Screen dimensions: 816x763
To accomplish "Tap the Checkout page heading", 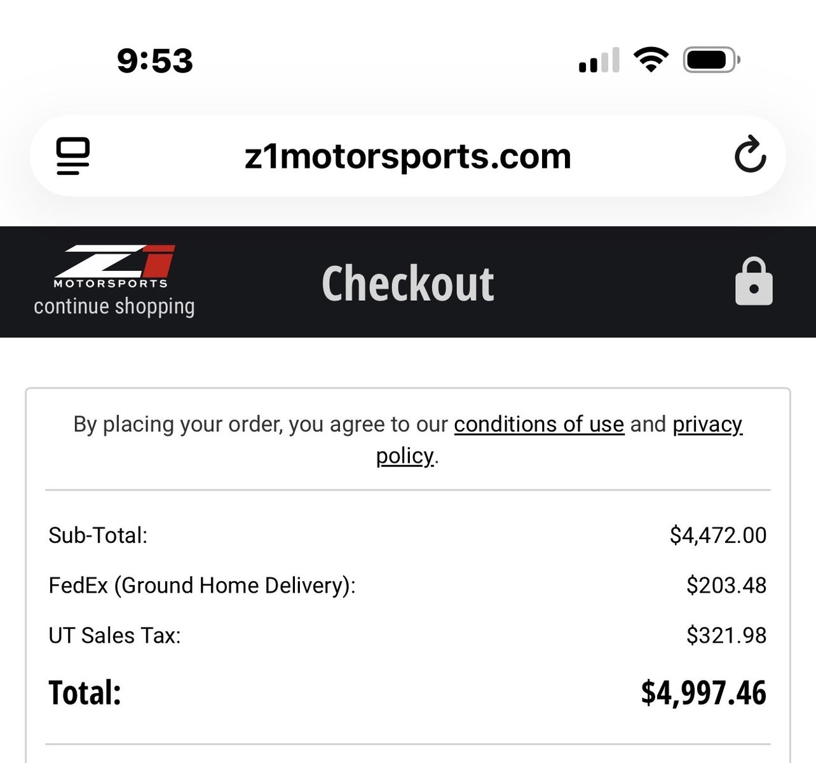I will coord(408,283).
